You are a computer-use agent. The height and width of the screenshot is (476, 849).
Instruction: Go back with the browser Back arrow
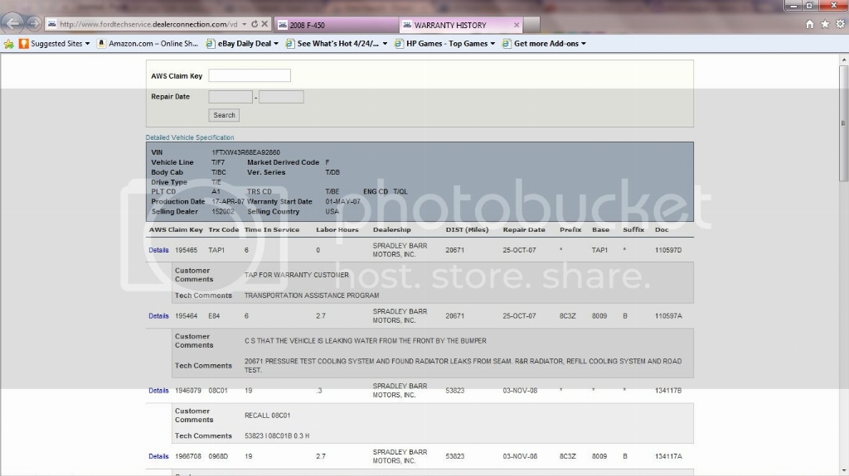13,24
